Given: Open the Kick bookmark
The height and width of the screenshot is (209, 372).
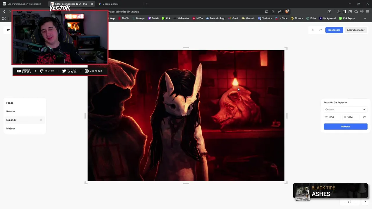Looking at the screenshot, I should (x=166, y=18).
